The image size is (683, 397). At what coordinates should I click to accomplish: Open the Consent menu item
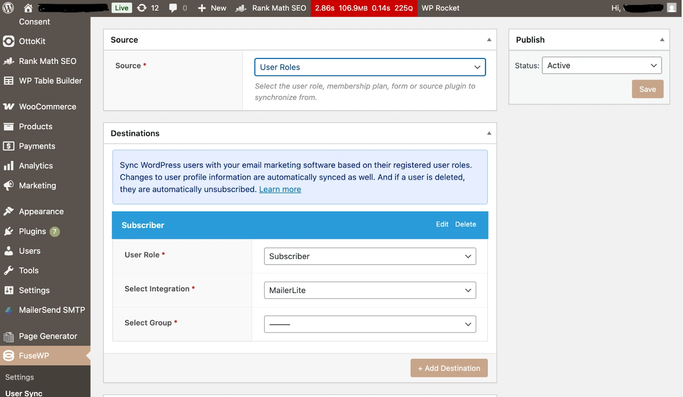tap(34, 22)
